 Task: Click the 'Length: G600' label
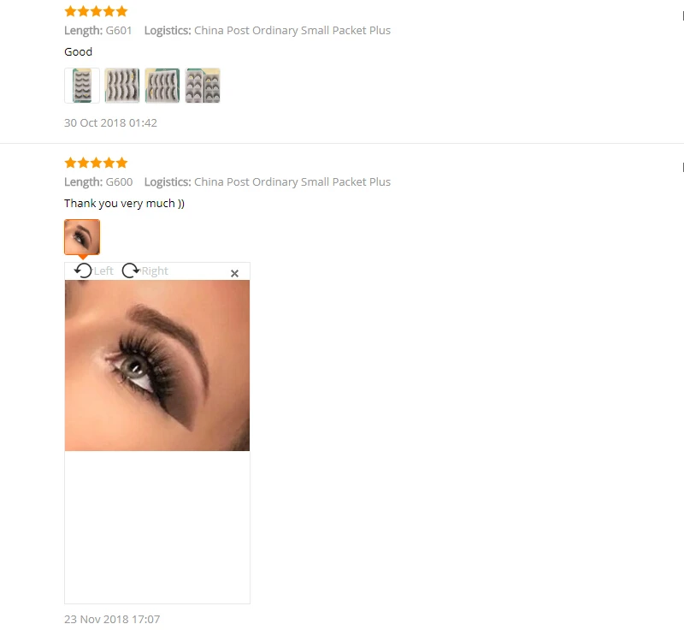(x=98, y=182)
